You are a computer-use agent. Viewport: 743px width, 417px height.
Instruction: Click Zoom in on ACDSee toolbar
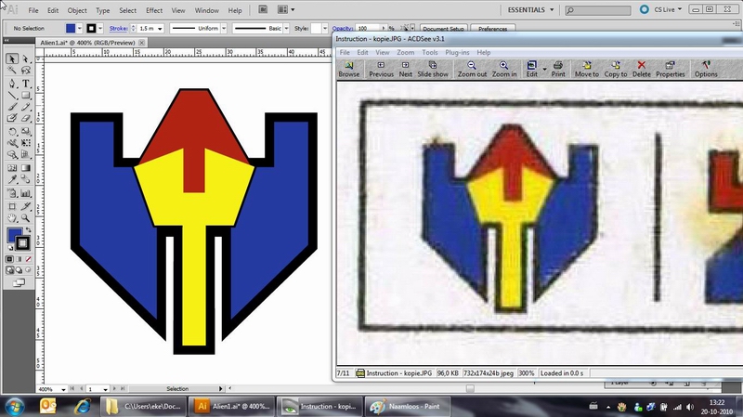pyautogui.click(x=504, y=69)
